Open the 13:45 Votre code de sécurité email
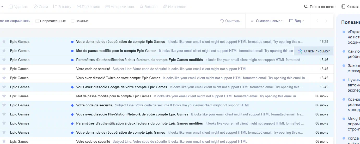The height and width of the screenshot is (144, 360). [167, 69]
